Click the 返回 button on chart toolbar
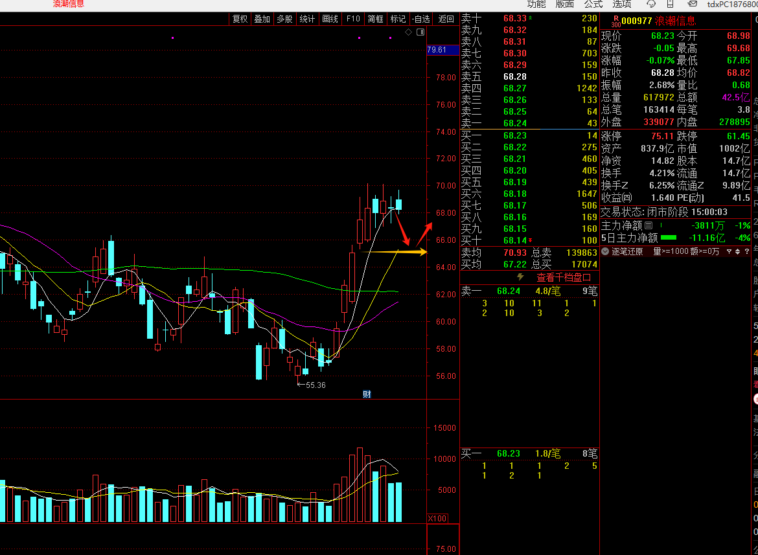Image resolution: width=758 pixels, height=555 pixels. [446, 19]
